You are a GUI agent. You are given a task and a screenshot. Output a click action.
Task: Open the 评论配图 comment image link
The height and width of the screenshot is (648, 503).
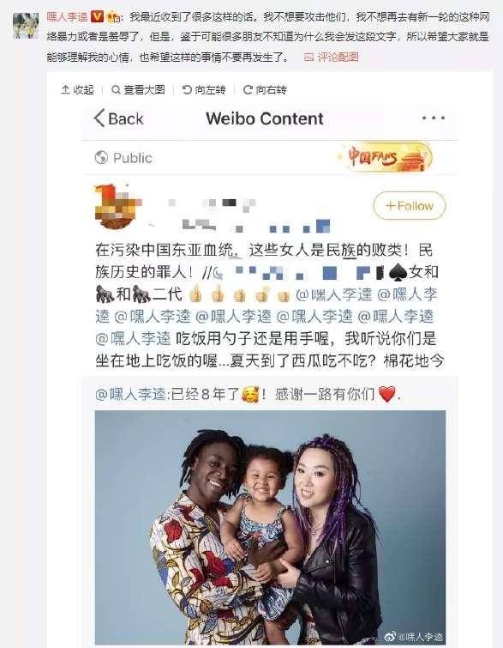click(332, 57)
